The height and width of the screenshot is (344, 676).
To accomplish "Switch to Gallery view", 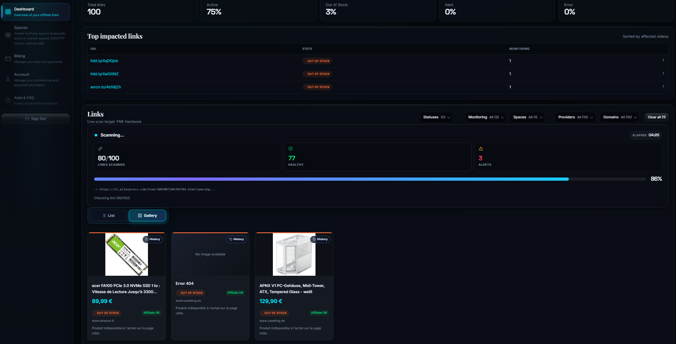I will (x=147, y=215).
